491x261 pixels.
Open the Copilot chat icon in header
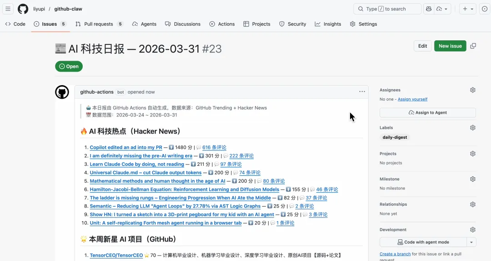tap(428, 9)
